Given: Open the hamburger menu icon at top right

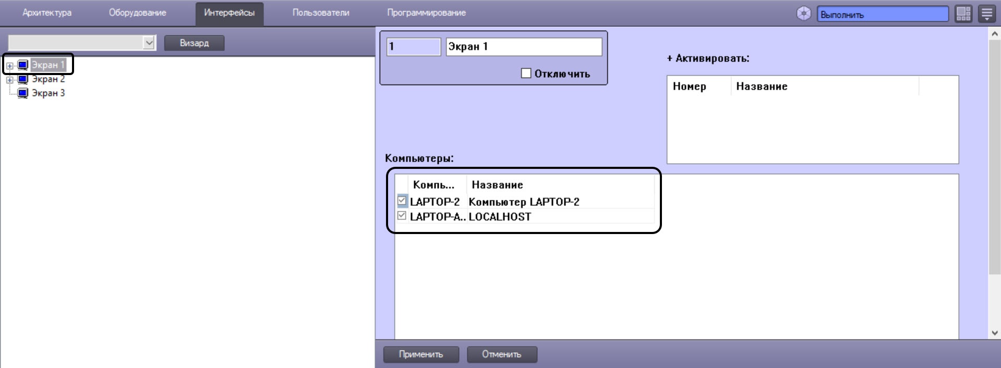Looking at the screenshot, I should click(x=986, y=14).
